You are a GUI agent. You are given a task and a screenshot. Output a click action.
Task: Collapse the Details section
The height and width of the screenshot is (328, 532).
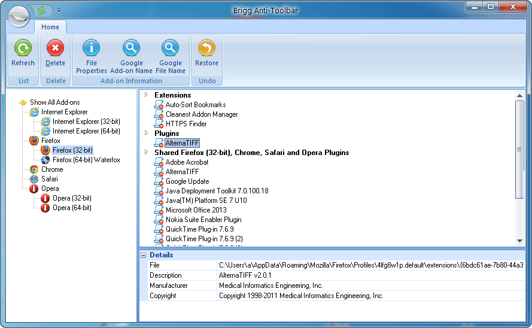[x=144, y=255]
